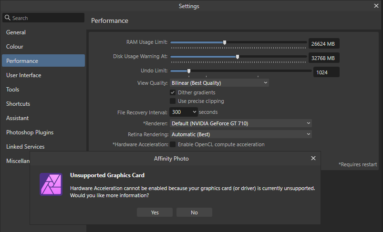This screenshot has height=232, width=383.
Task: Close the Settings window
Action: click(376, 6)
